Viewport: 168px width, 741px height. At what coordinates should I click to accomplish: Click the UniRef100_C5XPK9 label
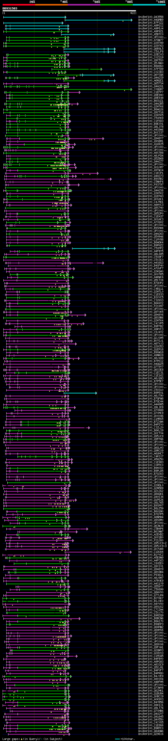[x=151, y=118]
